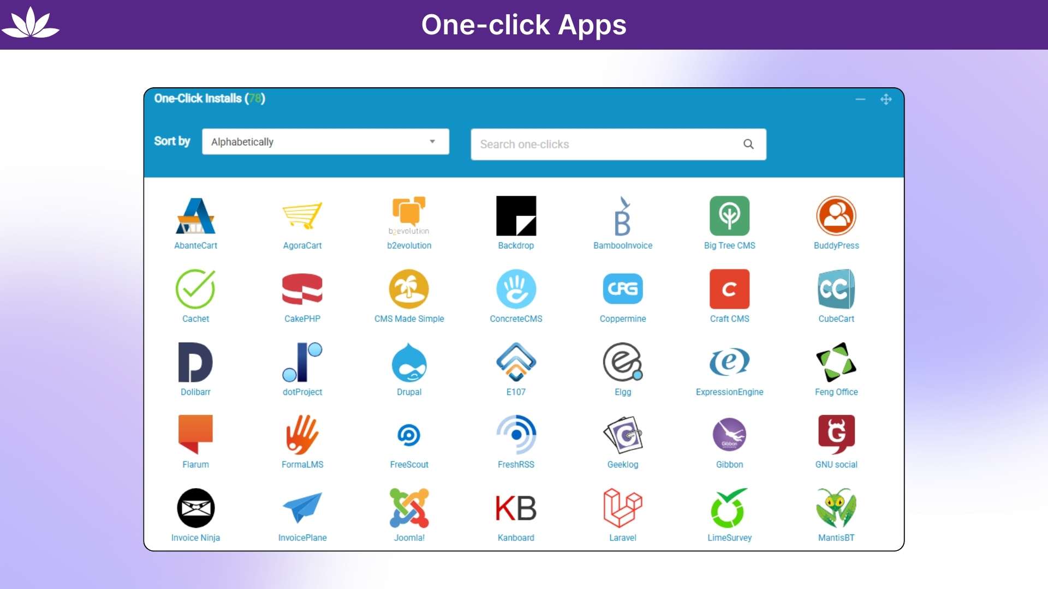Select the AbanteCart app icon
The image size is (1048, 589).
tap(195, 215)
